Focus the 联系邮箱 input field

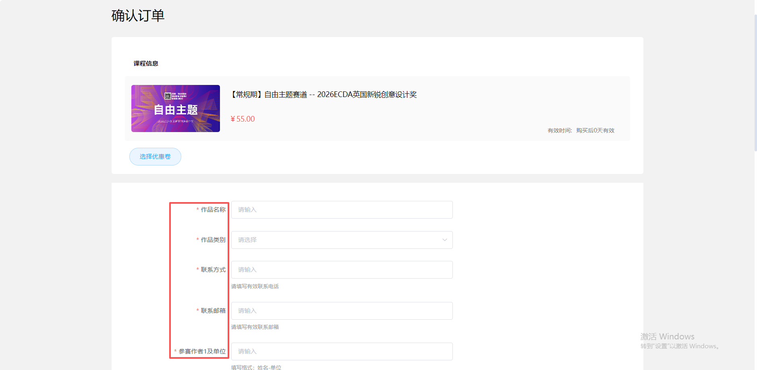pyautogui.click(x=342, y=311)
